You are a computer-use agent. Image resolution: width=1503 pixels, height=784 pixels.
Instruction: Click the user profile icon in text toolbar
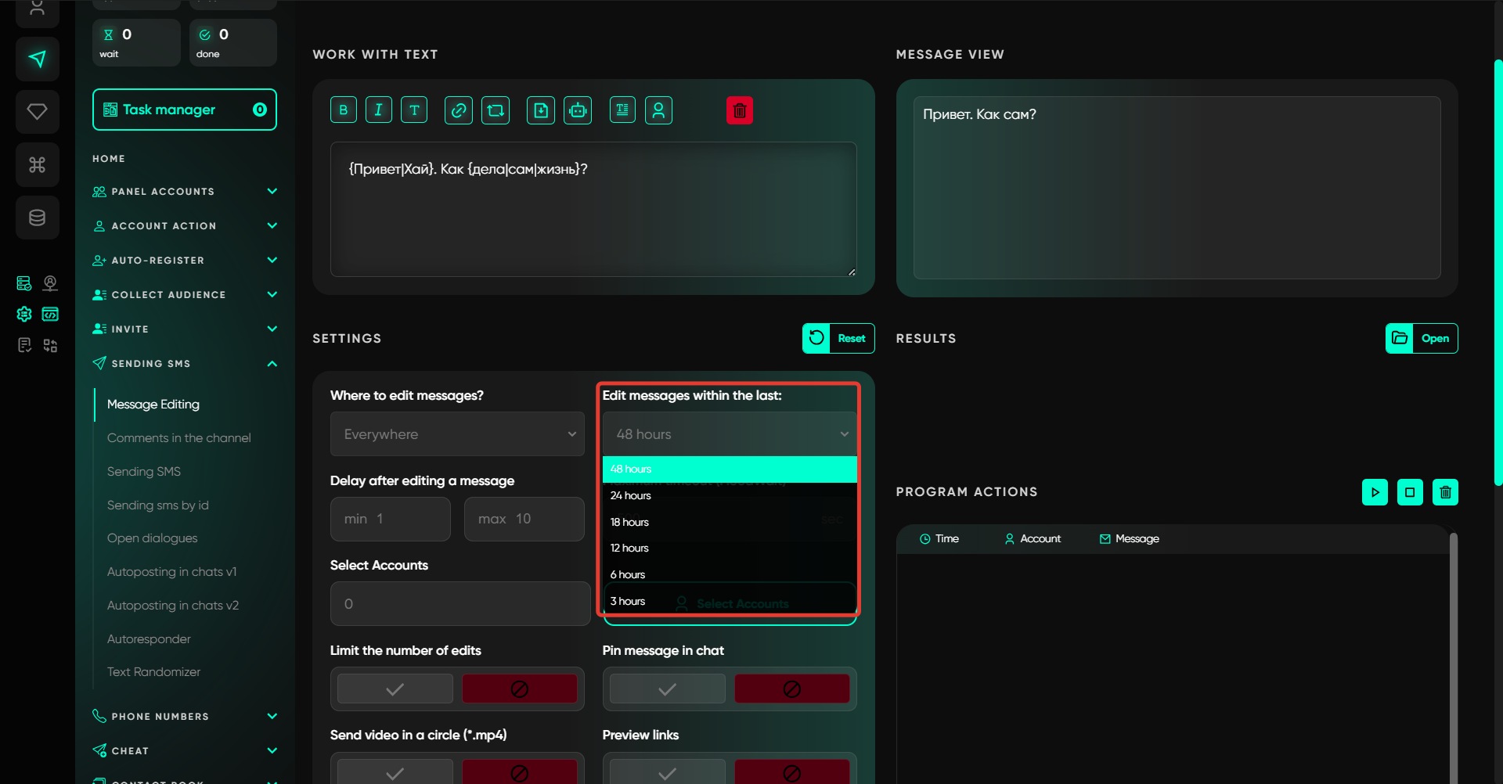point(658,110)
